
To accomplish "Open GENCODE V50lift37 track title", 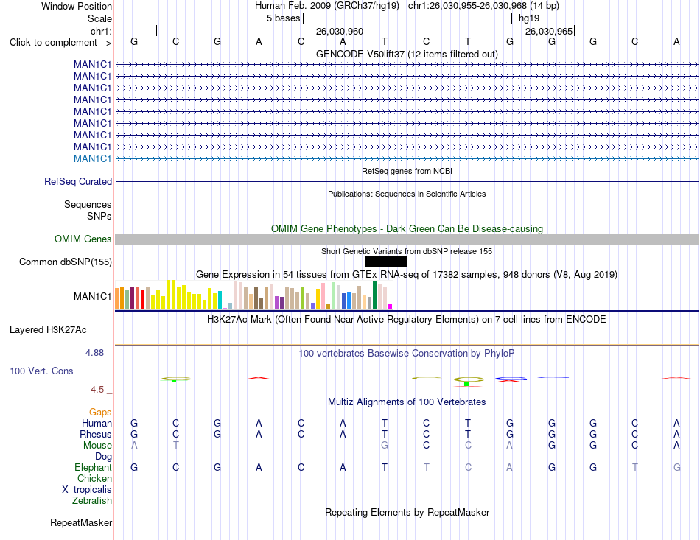I will coord(407,54).
